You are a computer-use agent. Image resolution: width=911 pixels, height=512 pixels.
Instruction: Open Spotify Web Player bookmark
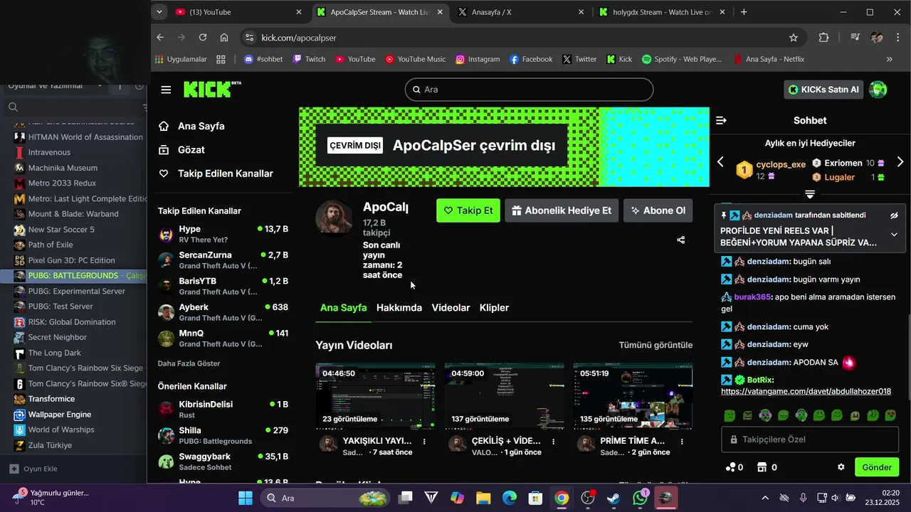click(x=682, y=59)
